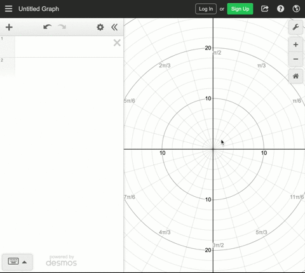The width and height of the screenshot is (305, 273).
Task: Open expression list settings gear
Action: [100, 27]
